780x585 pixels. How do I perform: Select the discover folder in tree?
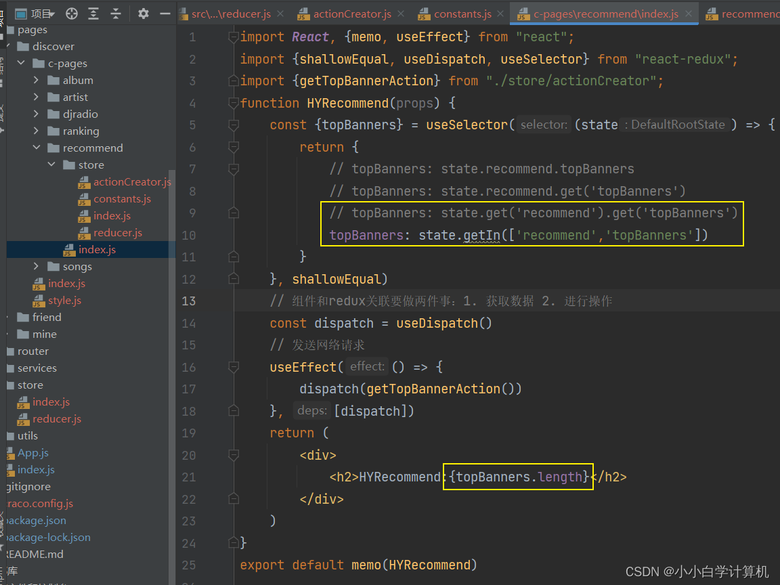click(x=53, y=46)
